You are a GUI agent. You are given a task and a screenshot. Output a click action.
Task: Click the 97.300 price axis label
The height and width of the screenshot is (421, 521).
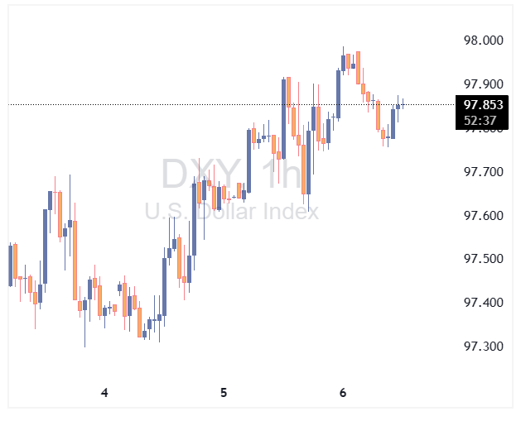point(484,346)
